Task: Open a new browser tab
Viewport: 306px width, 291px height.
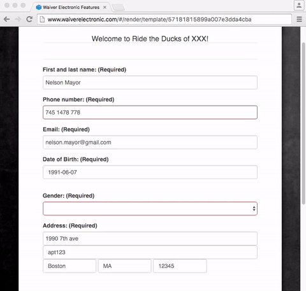Action: 118,8
